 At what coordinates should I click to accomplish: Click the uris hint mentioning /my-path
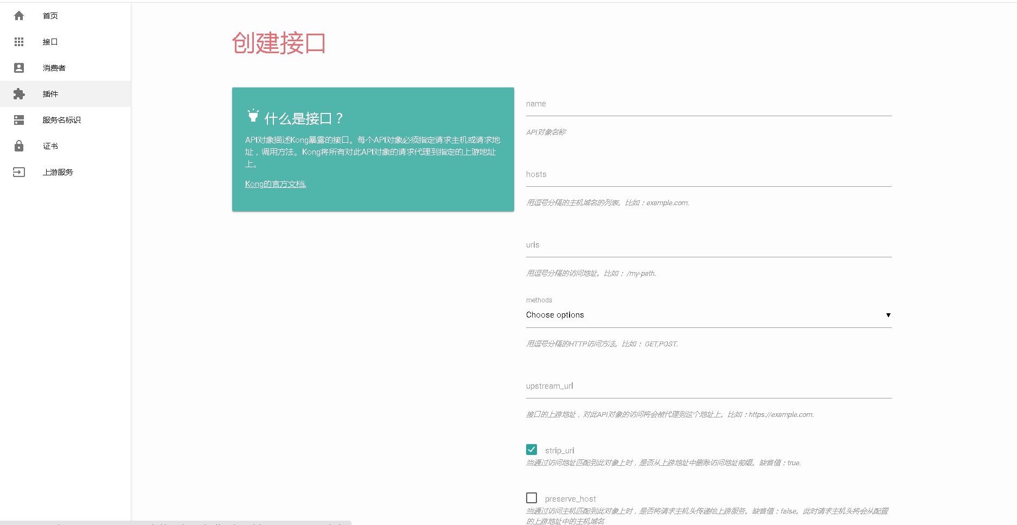[591, 273]
